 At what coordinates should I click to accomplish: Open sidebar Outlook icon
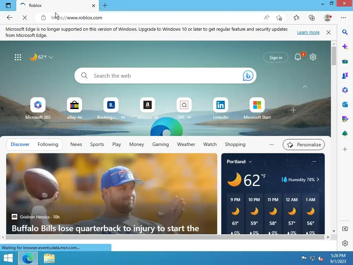[x=345, y=104]
